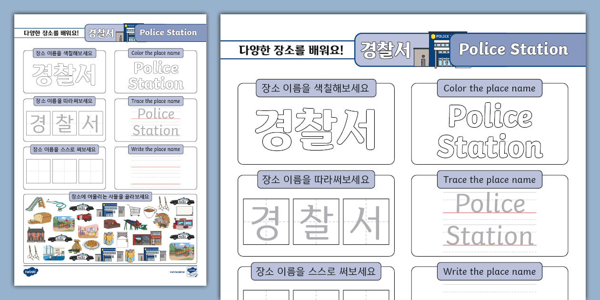Select the fire truck clipart
The height and width of the screenshot is (300, 600).
(x=85, y=217)
